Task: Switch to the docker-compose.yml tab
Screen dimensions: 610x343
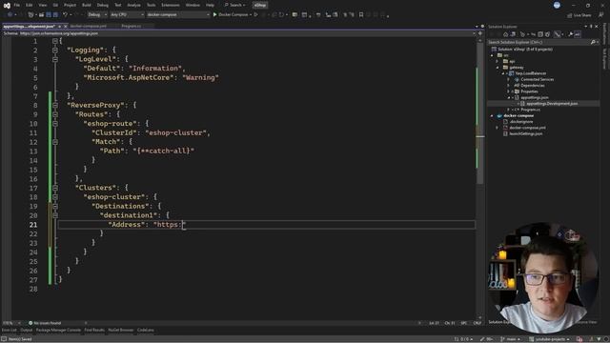Action: (89, 26)
